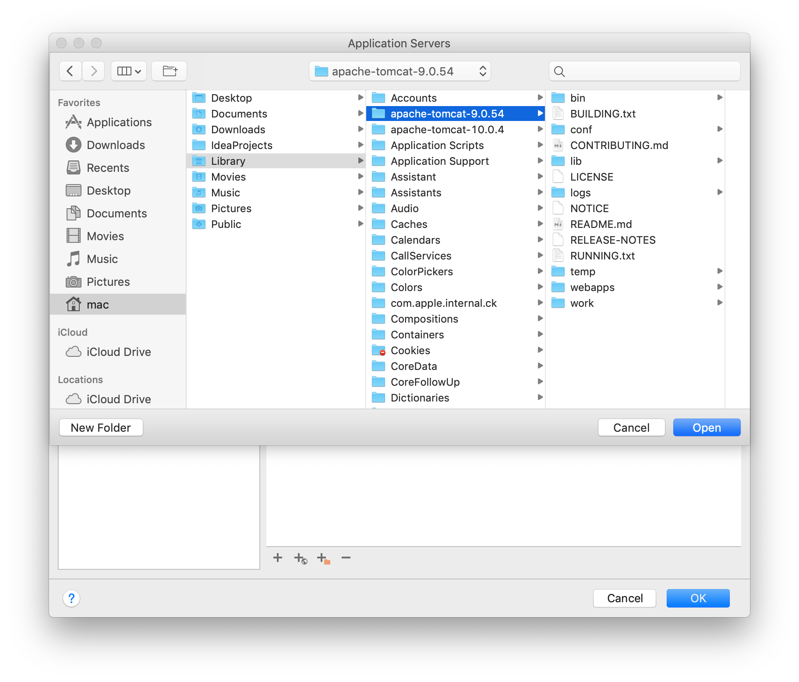
Task: Select the CONTRIBUTING.md file
Action: coord(636,145)
